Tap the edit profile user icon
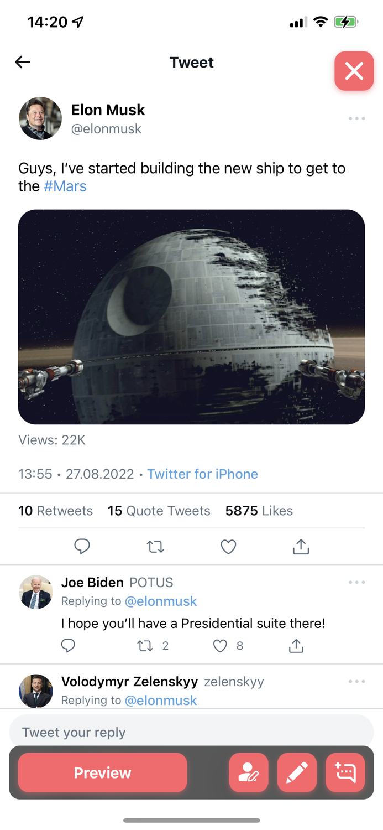The height and width of the screenshot is (830, 383). pyautogui.click(x=249, y=772)
